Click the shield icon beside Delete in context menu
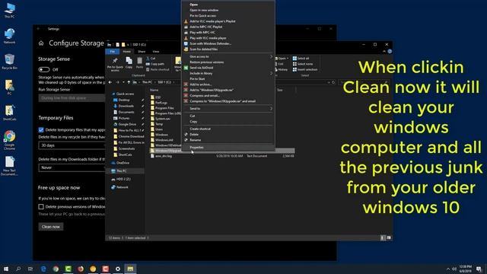Image resolution: width=487 pixels, height=274 pixels. 186,135
